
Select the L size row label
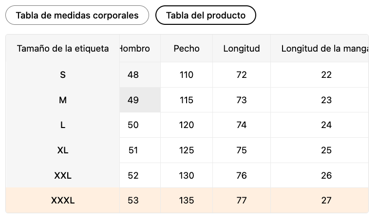click(x=63, y=125)
